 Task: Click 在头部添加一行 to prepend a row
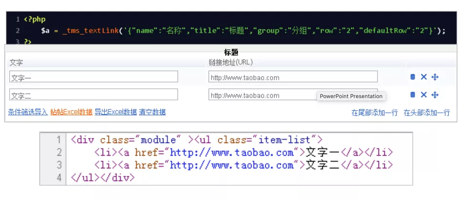tap(427, 113)
